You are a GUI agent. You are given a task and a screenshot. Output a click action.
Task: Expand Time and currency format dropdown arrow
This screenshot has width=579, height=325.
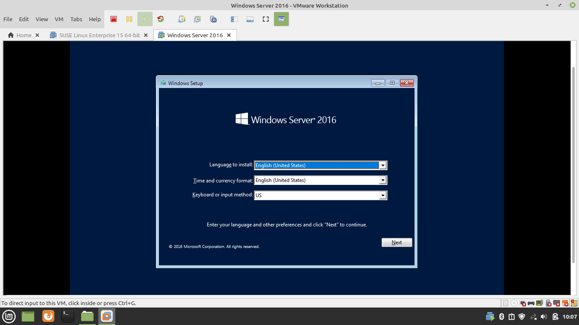[x=383, y=180]
